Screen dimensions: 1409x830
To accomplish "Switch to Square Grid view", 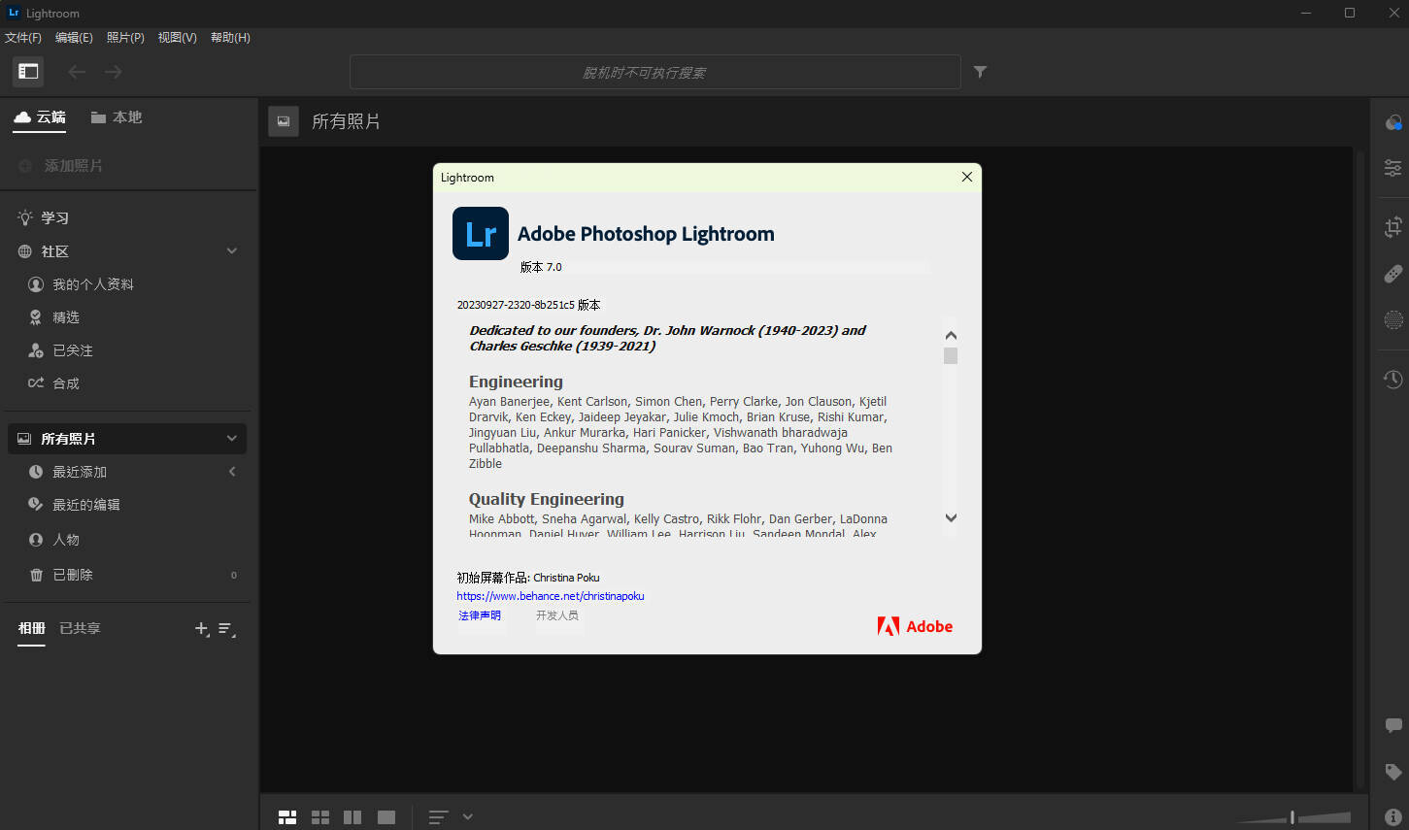I will [x=320, y=817].
